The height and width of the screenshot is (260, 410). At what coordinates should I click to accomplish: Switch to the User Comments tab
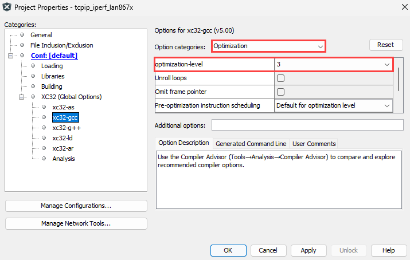pyautogui.click(x=314, y=143)
